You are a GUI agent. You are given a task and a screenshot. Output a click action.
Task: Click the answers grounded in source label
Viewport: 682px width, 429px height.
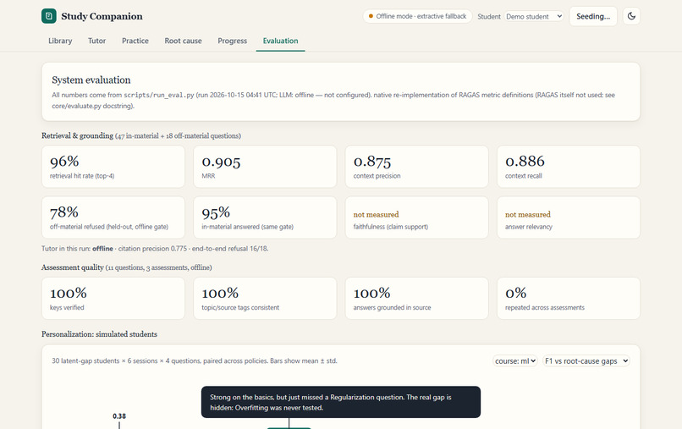(392, 308)
